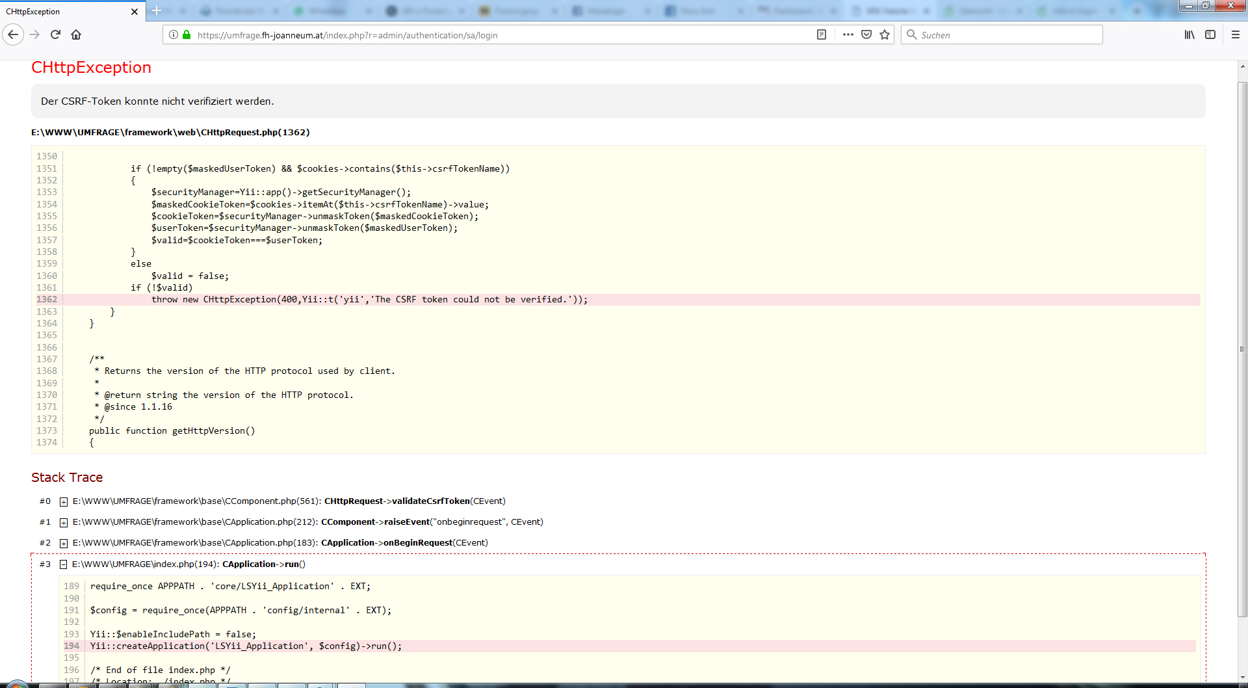
Task: Reload the current page
Action: [55, 34]
